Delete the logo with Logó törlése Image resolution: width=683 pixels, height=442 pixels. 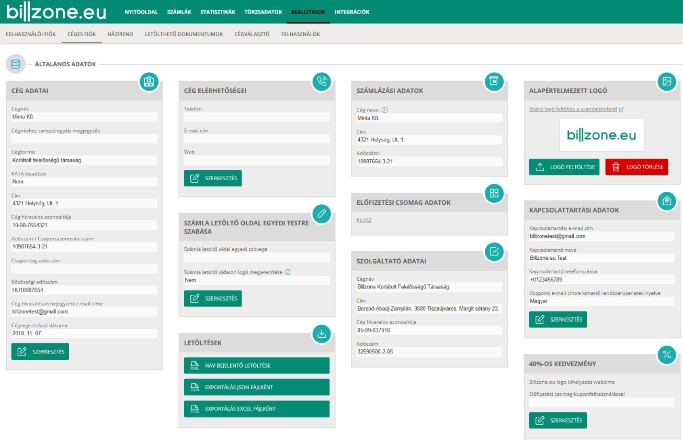(636, 167)
